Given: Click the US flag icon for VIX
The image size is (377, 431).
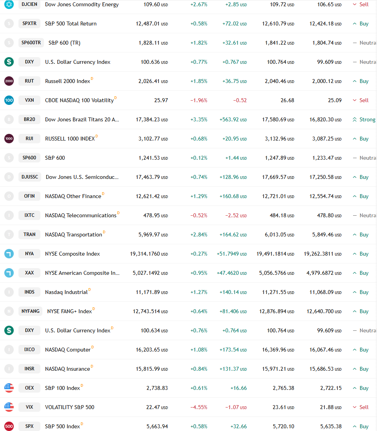Looking at the screenshot, I should point(9,407).
